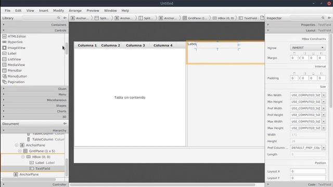Expand the Shapes library section
Viewport: 333px width, 187px height.
[x=34, y=105]
